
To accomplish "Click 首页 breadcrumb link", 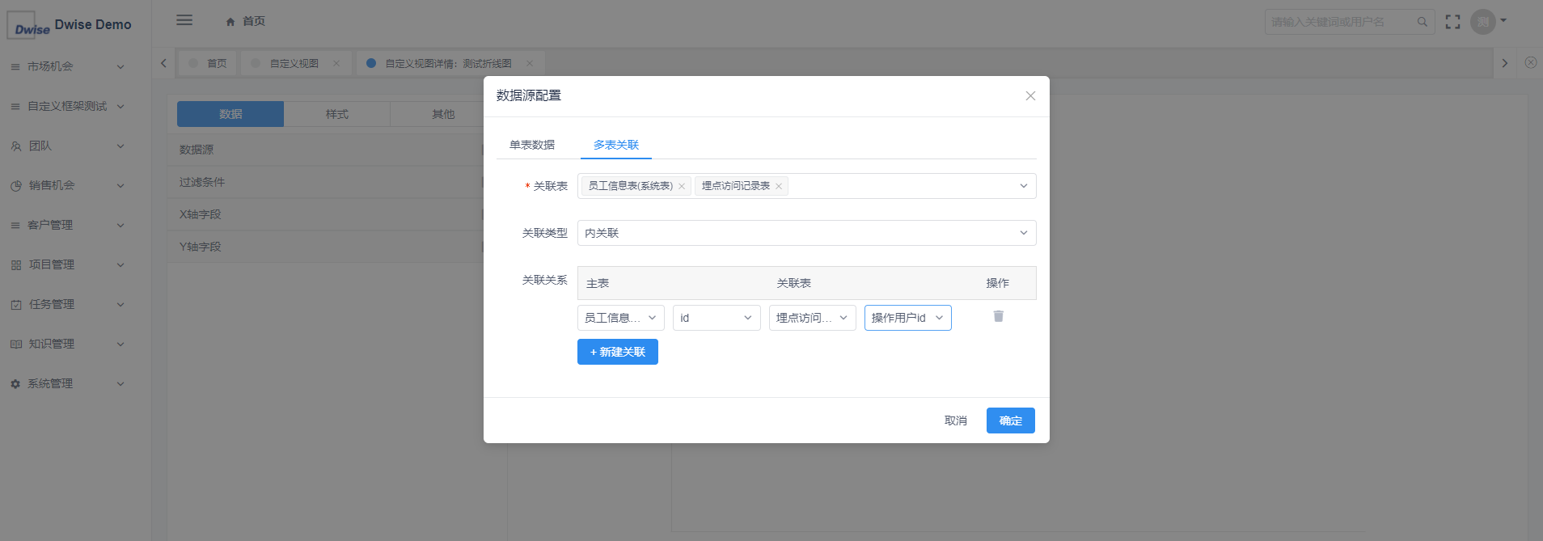I will click(254, 21).
